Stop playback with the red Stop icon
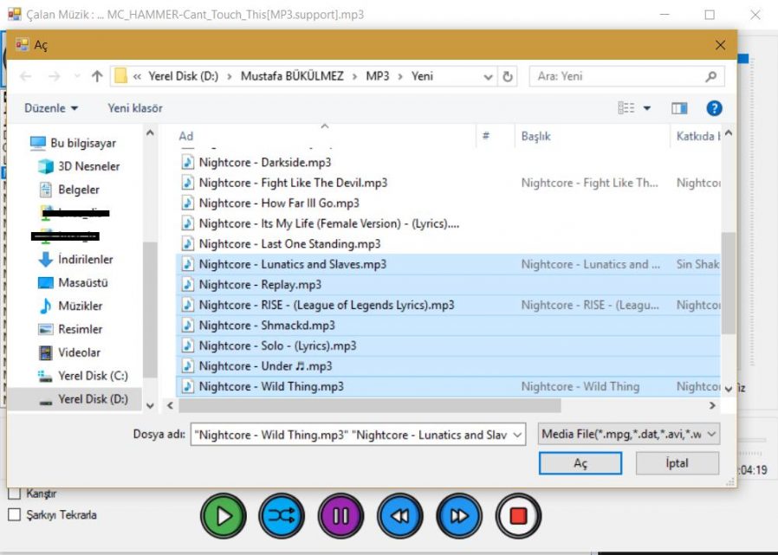 (517, 515)
